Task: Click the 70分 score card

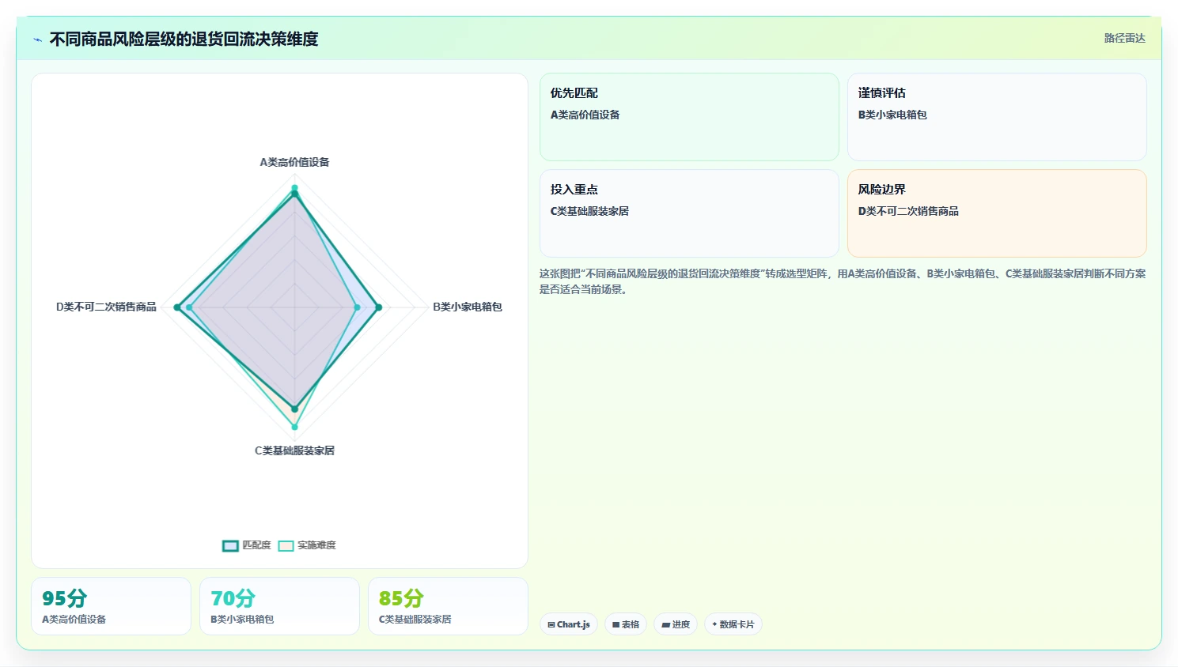Action: pyautogui.click(x=279, y=606)
